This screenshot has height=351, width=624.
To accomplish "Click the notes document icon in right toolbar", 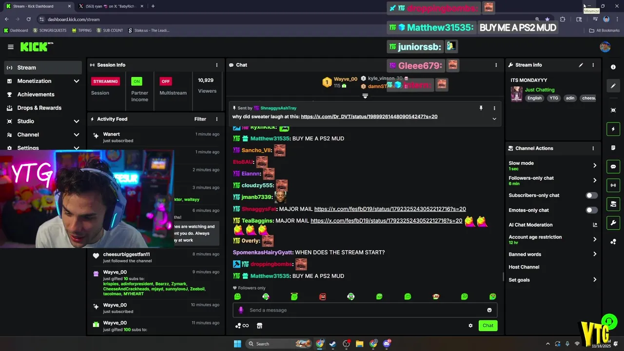I will pyautogui.click(x=613, y=148).
